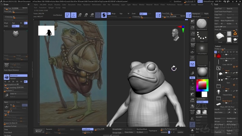Pick a color in the color picker square
Screen dimensions: 242x136
point(202,85)
